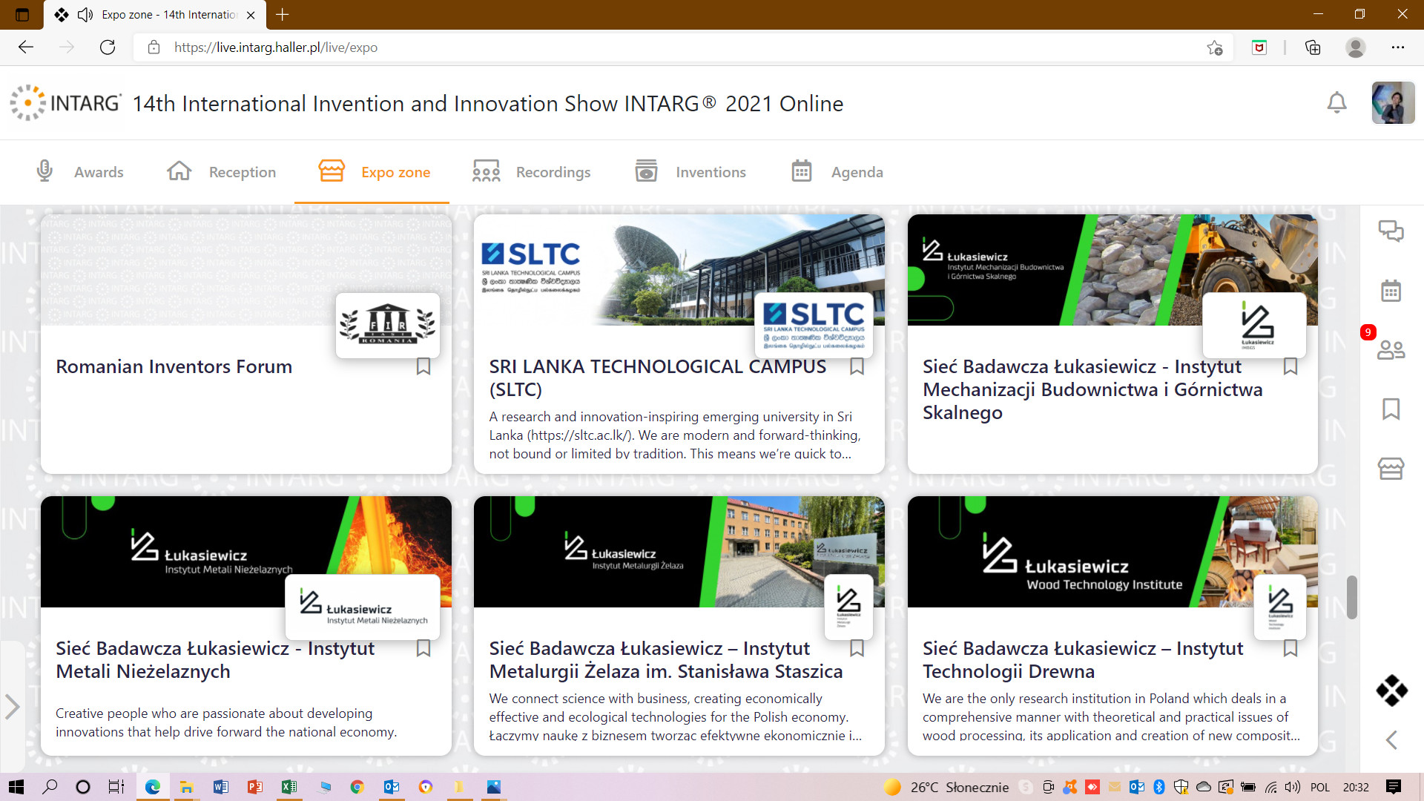Open Instytut Technologii Drewna title

[1083, 659]
